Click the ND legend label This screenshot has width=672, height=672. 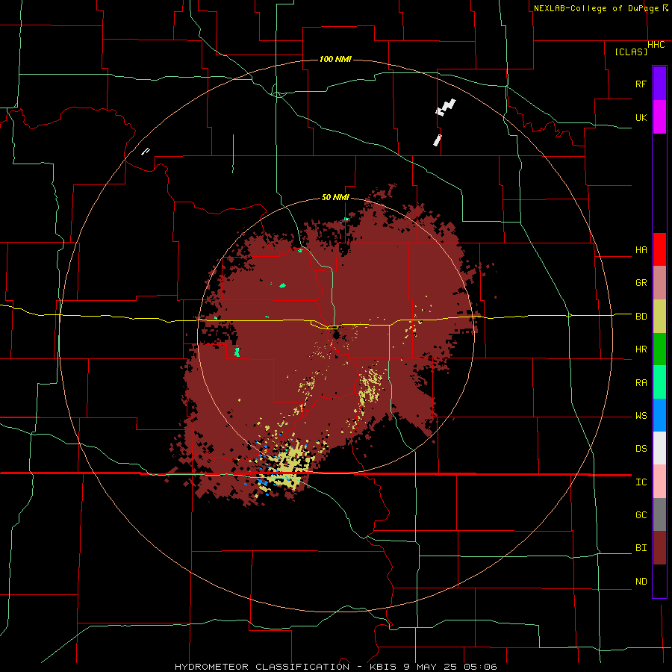[x=641, y=582]
